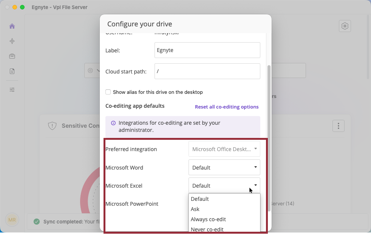Click the Configure your drive title
The height and width of the screenshot is (234, 371).
click(140, 24)
